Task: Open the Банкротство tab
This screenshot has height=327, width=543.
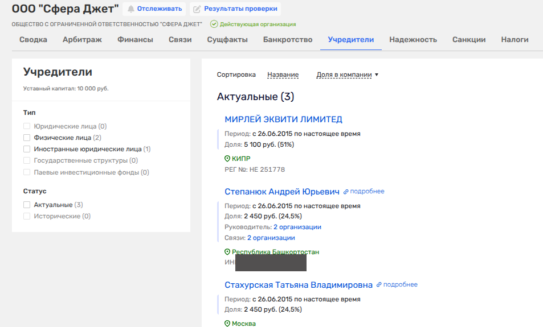Action: coord(288,40)
